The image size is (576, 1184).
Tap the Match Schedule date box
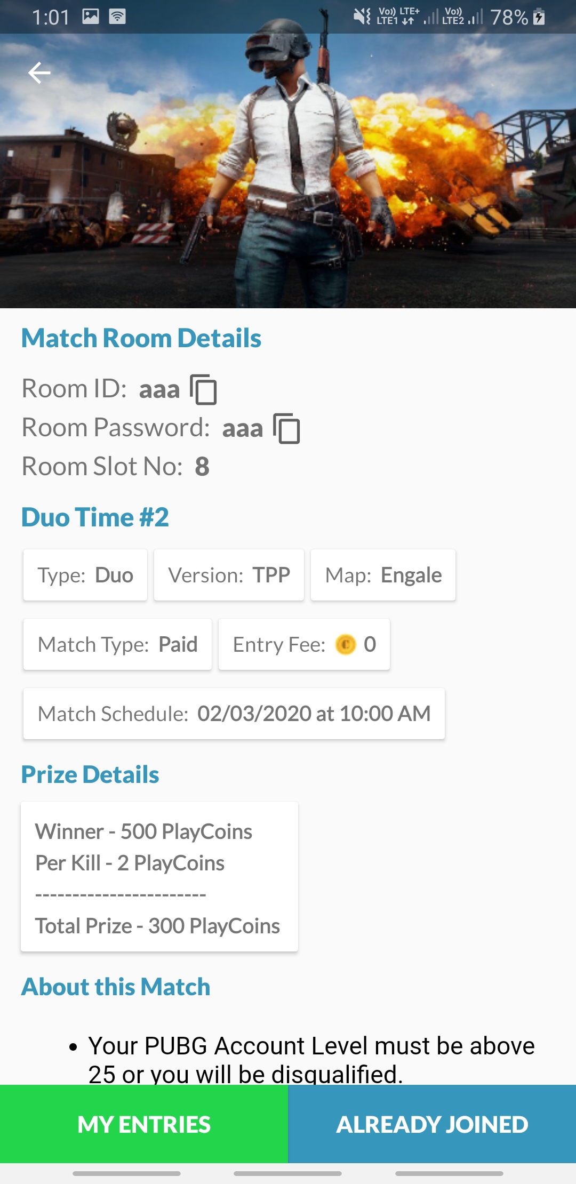pyautogui.click(x=234, y=714)
